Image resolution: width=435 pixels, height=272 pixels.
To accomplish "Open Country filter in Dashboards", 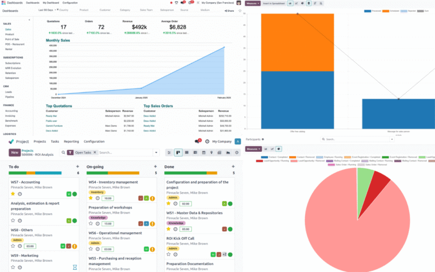I will pos(64,10).
